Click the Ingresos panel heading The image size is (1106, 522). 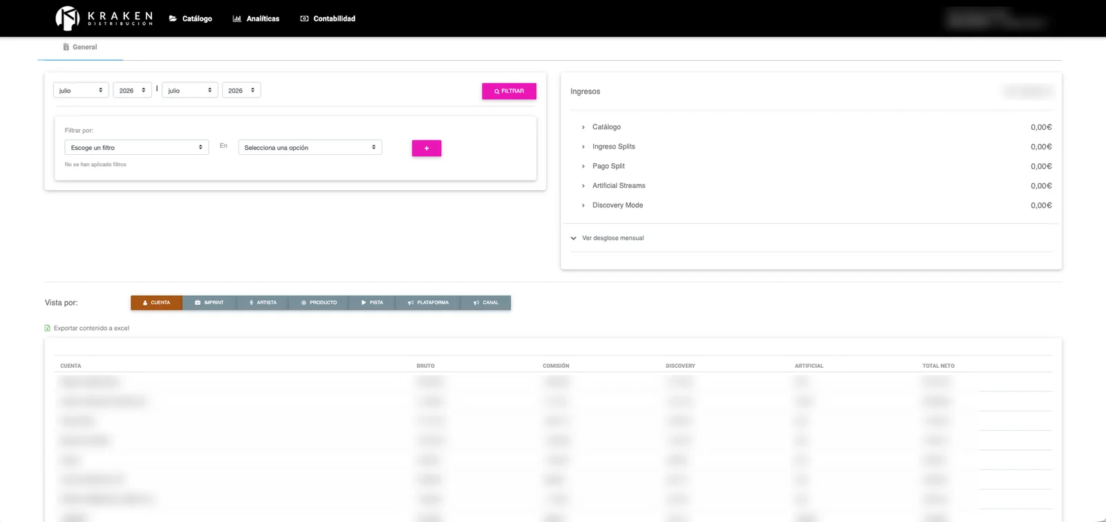(585, 91)
